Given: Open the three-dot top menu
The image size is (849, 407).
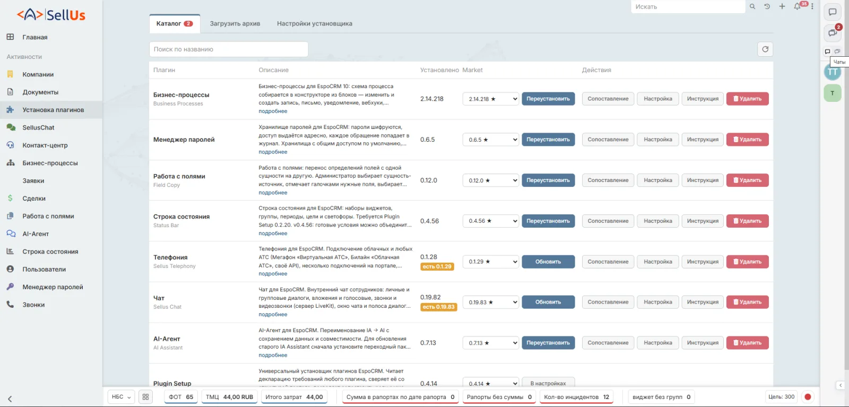Looking at the screenshot, I should coord(812,6).
